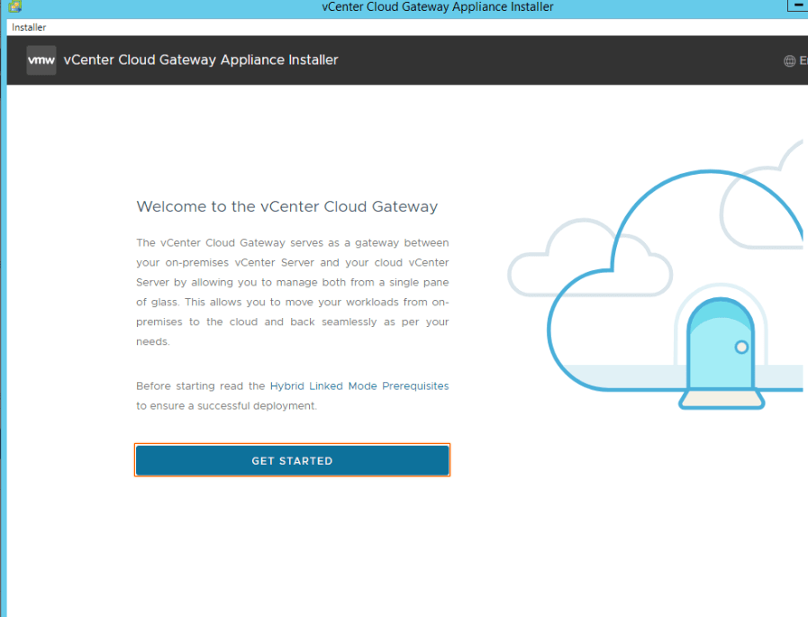Open the Hybrid Linked Mode Prerequisites link
Image resolution: width=808 pixels, height=617 pixels.
(x=359, y=386)
